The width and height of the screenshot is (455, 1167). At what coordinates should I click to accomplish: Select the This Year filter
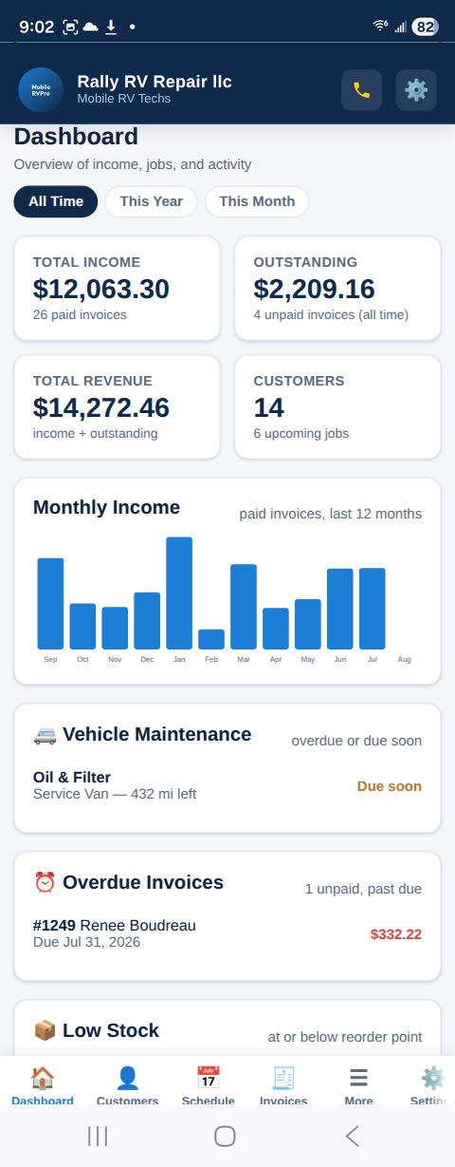(151, 201)
